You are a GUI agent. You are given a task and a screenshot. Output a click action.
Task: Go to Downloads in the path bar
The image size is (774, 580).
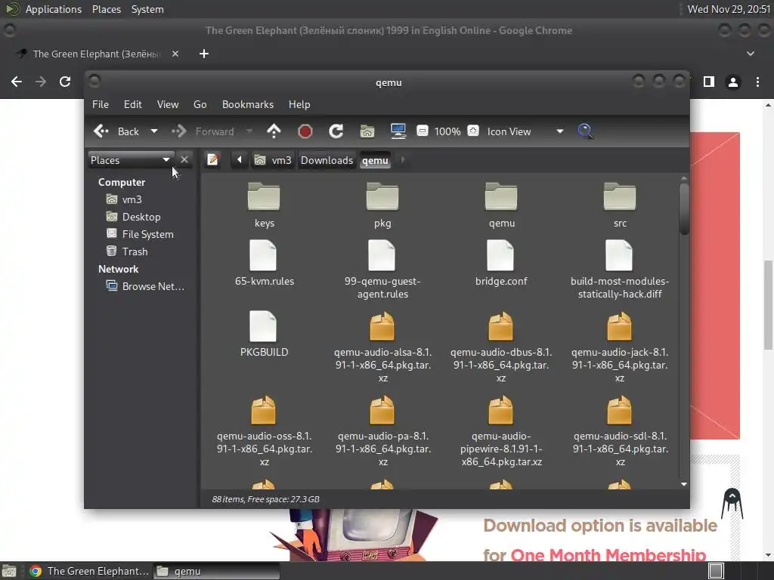click(x=327, y=160)
